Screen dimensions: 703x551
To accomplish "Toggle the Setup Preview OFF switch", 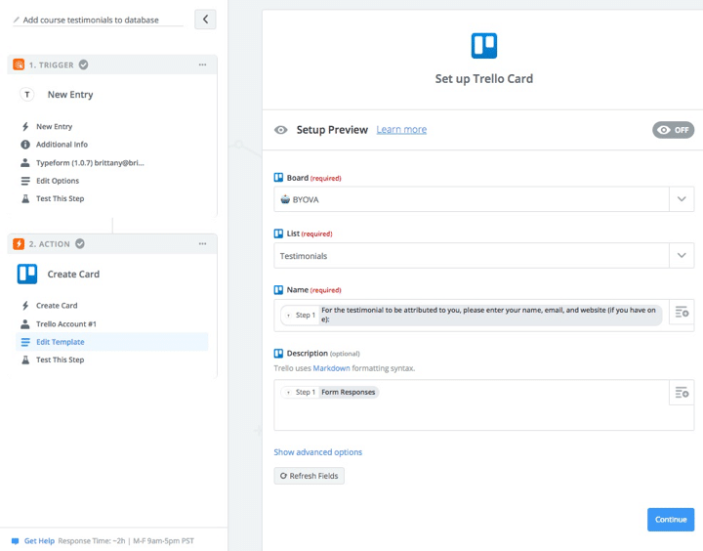I will [673, 130].
